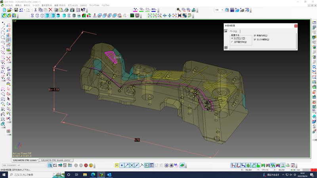The height and width of the screenshot is (178, 317).
Task: Toggle the 新規作成 checkbox
Action: (x=255, y=36)
